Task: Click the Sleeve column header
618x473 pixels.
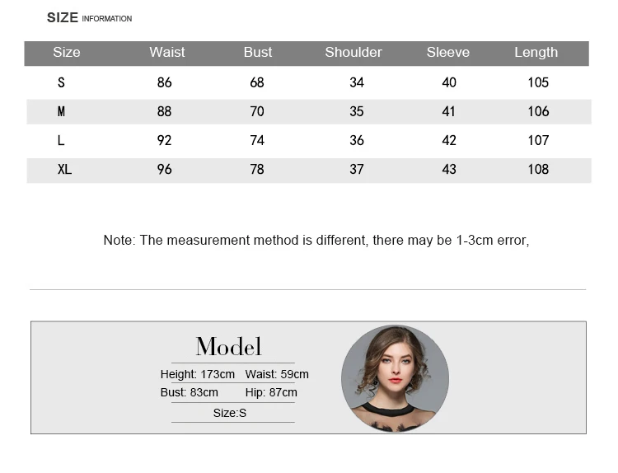Action: click(448, 52)
